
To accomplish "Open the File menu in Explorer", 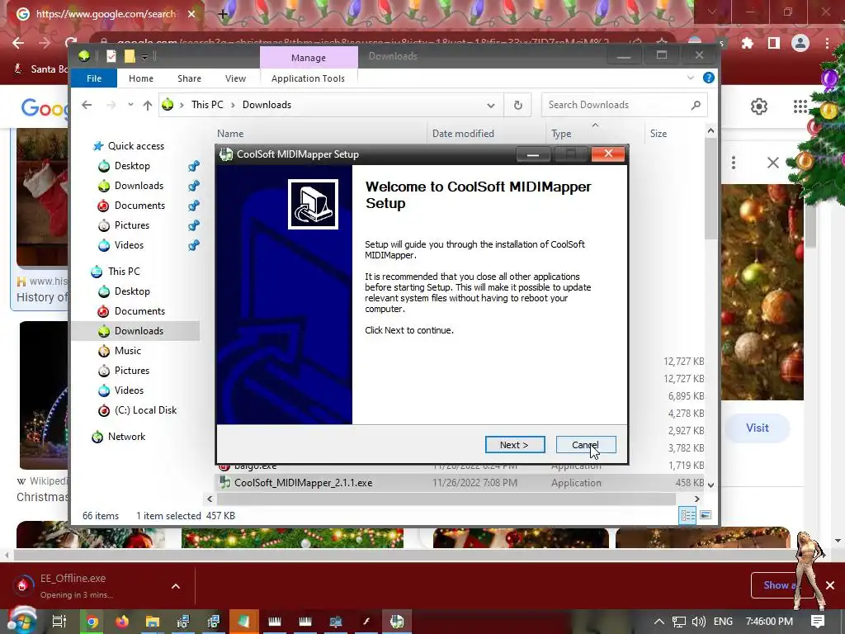I will click(x=94, y=78).
